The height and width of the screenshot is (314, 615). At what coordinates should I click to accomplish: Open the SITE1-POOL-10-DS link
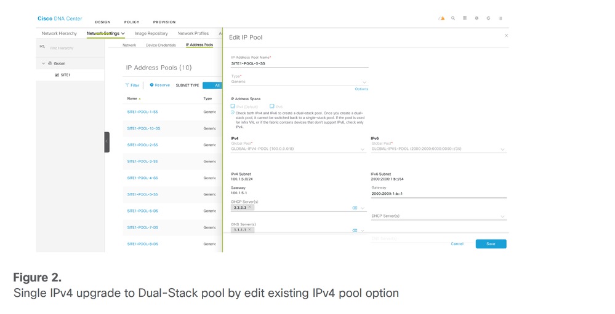pos(143,128)
